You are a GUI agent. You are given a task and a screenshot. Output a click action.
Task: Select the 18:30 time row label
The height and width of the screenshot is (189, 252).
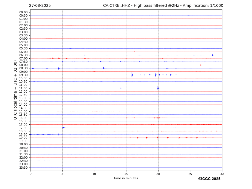pyautogui.click(x=23, y=134)
